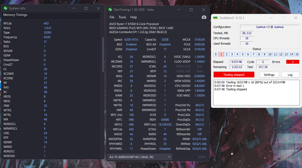The image size is (302, 168).
Task: Click the TestMem5 title bar icon
Action: click(215, 18)
